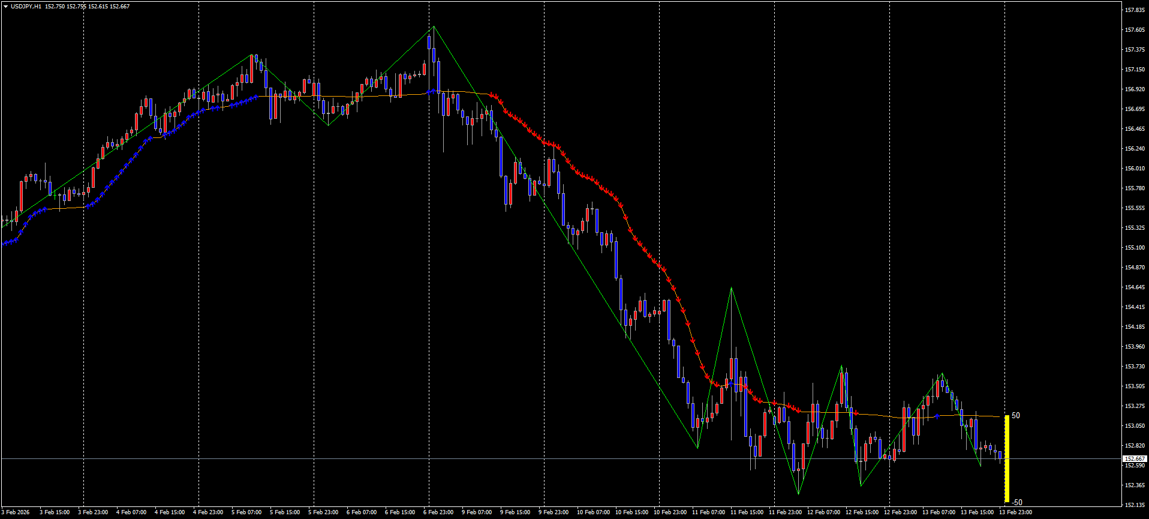Click the yellow vertical indicator bar
1149x519 pixels.
point(1006,458)
